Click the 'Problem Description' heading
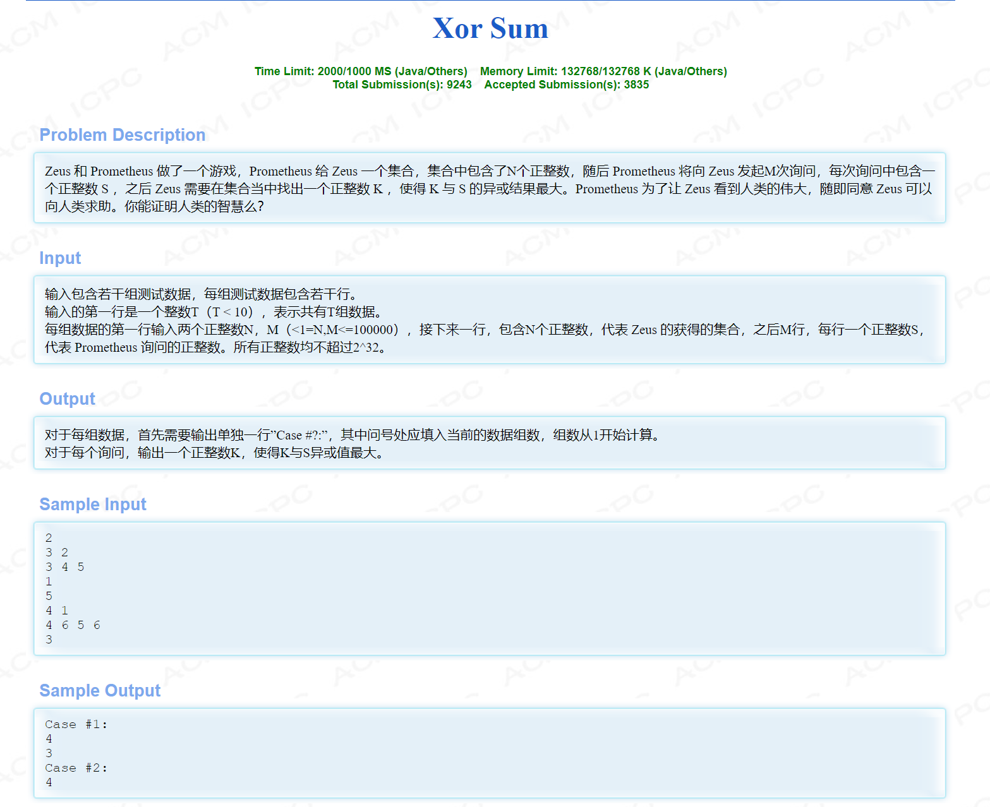This screenshot has height=807, width=990. pyautogui.click(x=123, y=135)
